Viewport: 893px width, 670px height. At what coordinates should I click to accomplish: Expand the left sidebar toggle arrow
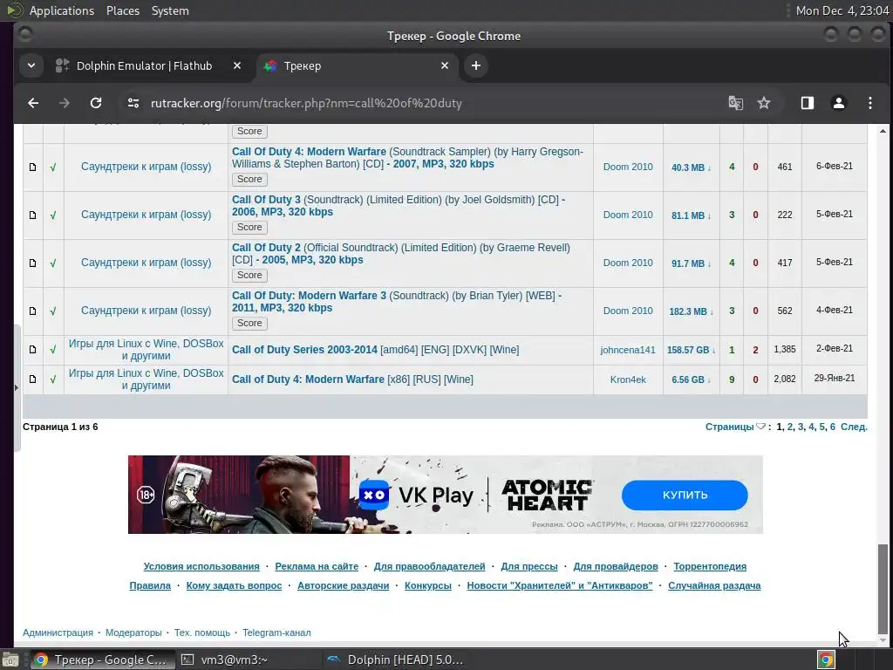(x=16, y=387)
